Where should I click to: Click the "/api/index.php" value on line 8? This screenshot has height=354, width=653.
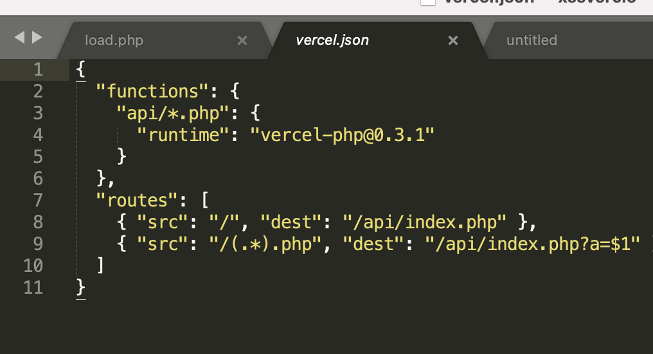[x=424, y=223]
